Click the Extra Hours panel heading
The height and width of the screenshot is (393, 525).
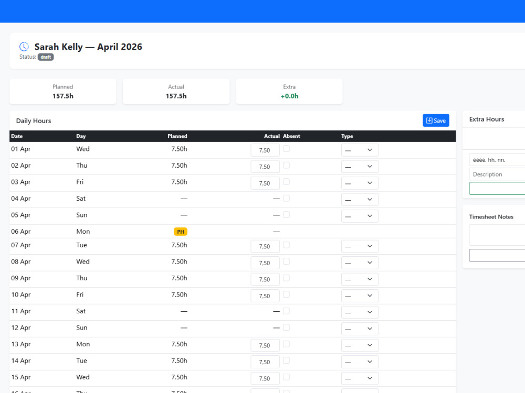pyautogui.click(x=487, y=119)
